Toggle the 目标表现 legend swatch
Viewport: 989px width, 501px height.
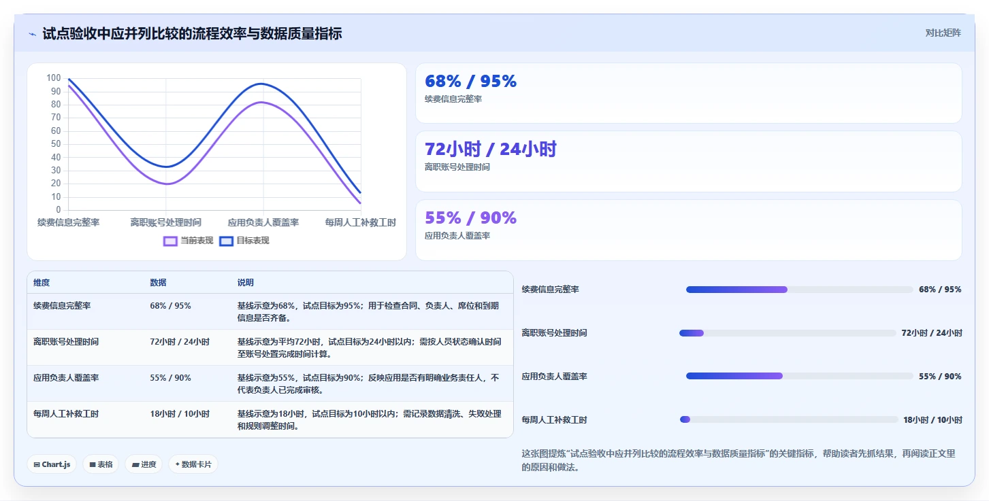[x=226, y=241]
